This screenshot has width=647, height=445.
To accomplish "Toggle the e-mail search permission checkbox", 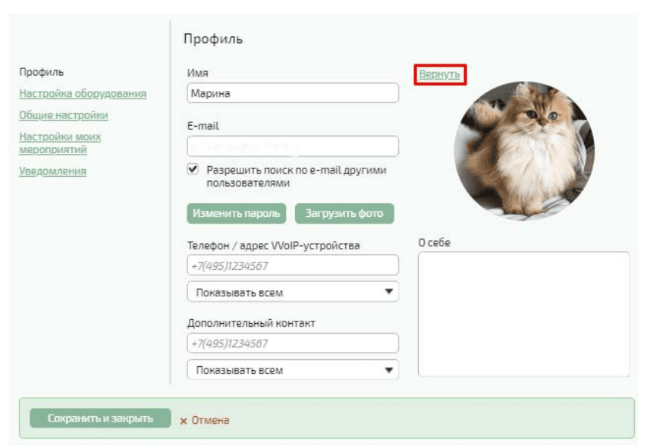I will [x=193, y=170].
